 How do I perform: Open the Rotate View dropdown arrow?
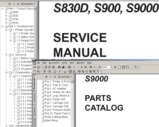[138, 67]
